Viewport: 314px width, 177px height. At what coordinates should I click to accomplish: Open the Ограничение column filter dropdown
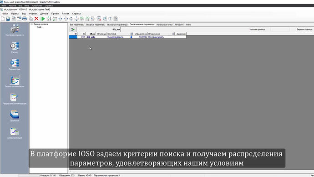coord(173,34)
